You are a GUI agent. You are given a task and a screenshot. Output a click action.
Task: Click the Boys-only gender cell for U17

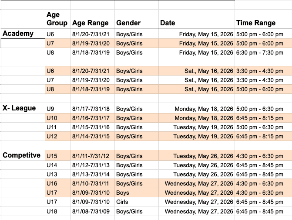coord(123,193)
